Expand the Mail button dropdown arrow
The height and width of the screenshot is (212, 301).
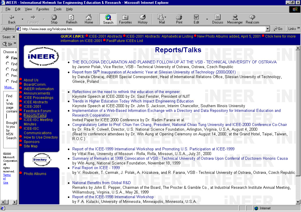click(165, 17)
